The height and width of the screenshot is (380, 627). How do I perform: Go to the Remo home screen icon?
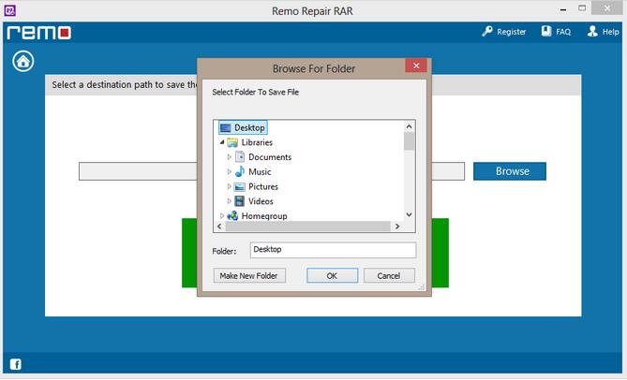(23, 61)
